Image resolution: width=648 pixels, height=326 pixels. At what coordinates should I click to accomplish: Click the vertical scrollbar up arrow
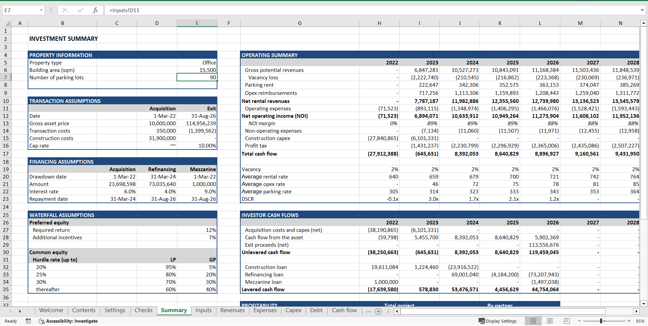coord(644,23)
